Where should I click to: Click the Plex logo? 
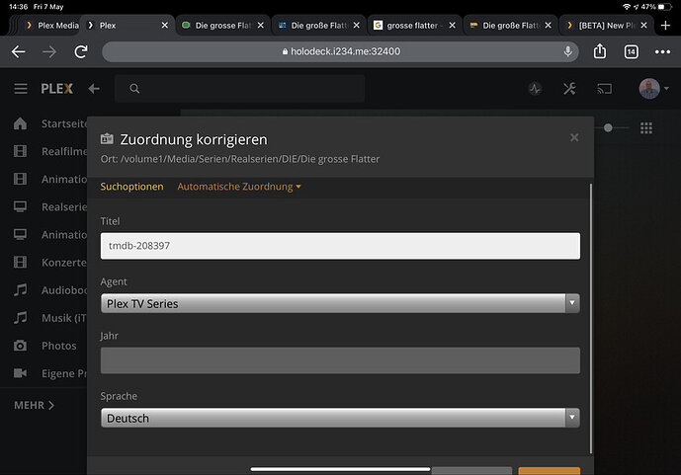[57, 89]
